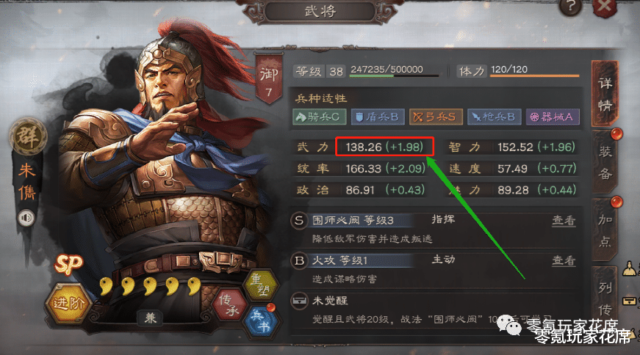Click the 进阶 hexagon button
The height and width of the screenshot is (355, 640).
coord(68,304)
